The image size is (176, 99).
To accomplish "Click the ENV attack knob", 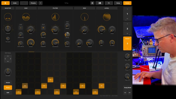I will click(x=79, y=42).
